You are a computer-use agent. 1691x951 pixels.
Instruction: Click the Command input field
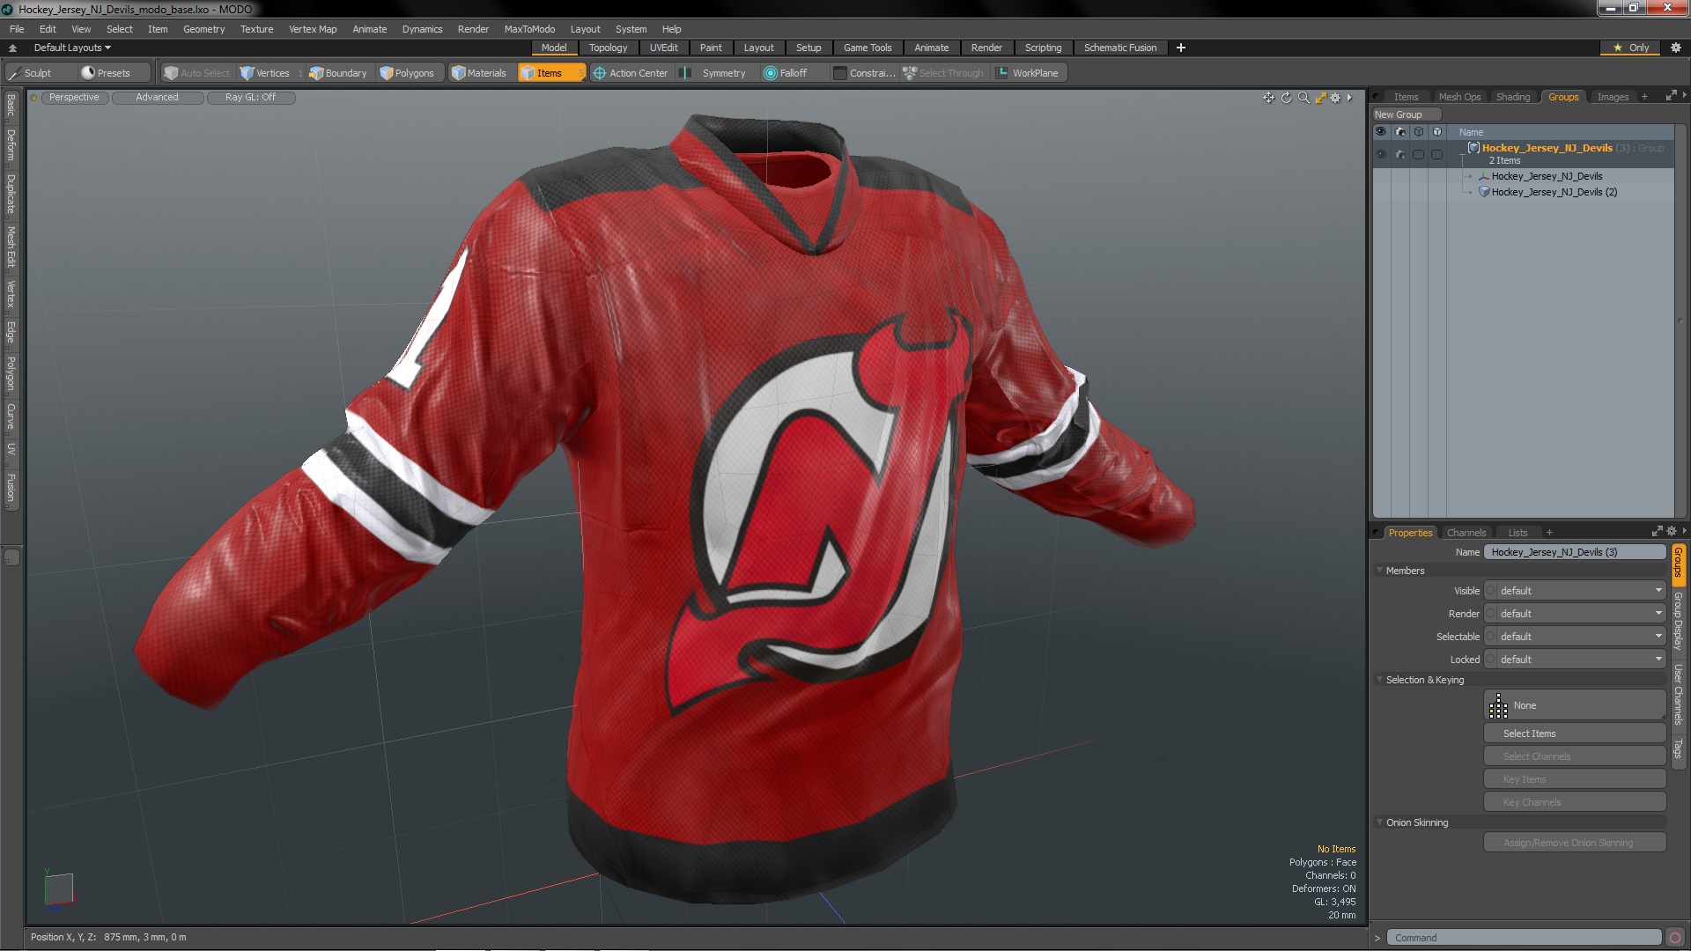(x=1524, y=938)
